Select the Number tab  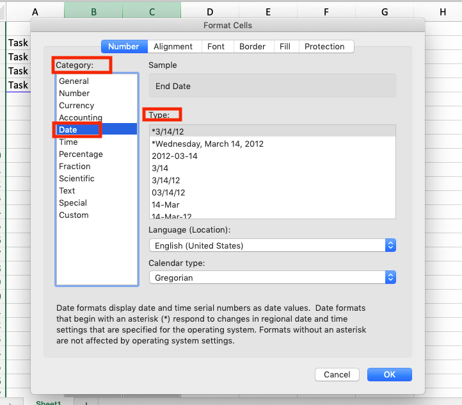124,47
